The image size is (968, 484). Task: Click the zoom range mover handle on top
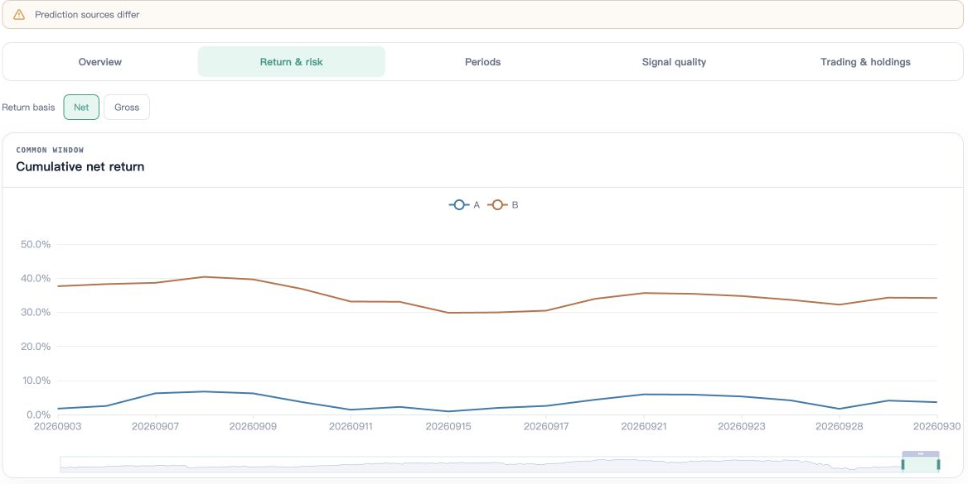[x=921, y=453]
